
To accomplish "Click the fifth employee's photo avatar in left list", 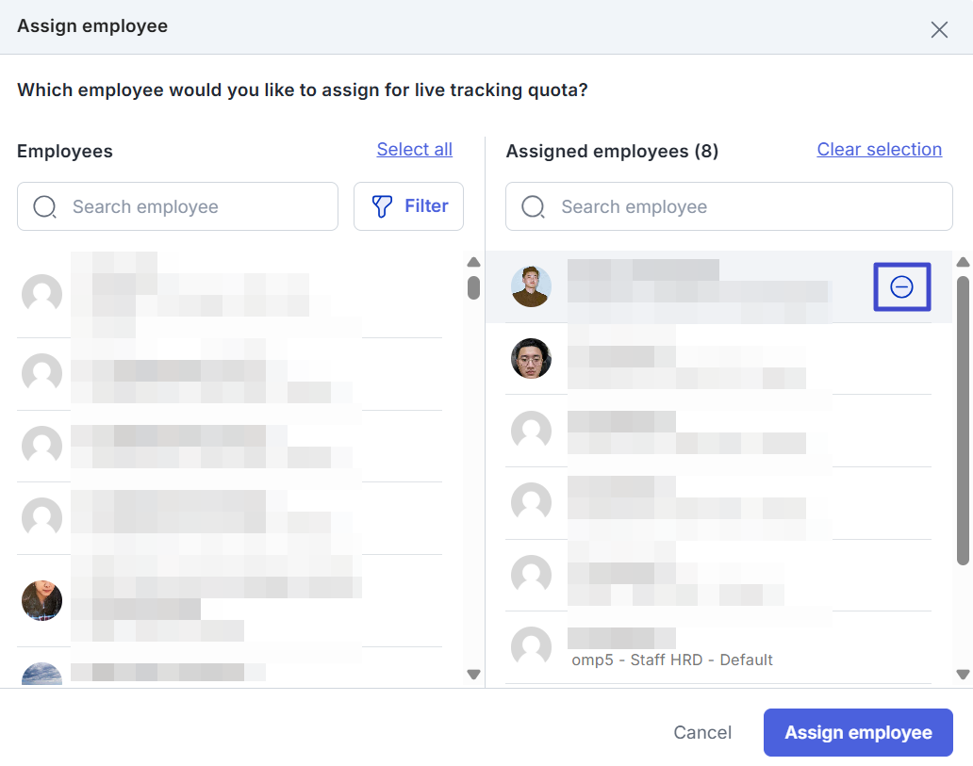I will click(x=41, y=600).
